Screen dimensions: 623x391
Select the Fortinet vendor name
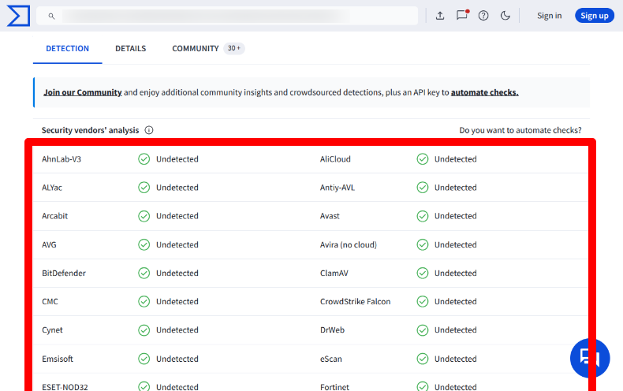pos(334,387)
